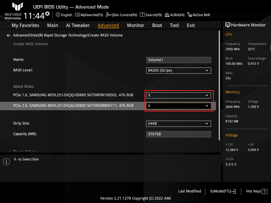Click the settings gear next to the clock
Viewport: 271px width, 203px height.
[47, 14]
